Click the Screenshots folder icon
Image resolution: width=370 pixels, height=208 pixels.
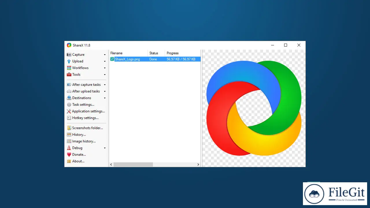[x=69, y=128]
